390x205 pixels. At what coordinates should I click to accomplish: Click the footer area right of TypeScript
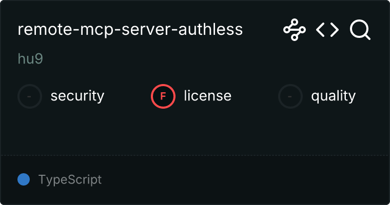pyautogui.click(x=245, y=180)
